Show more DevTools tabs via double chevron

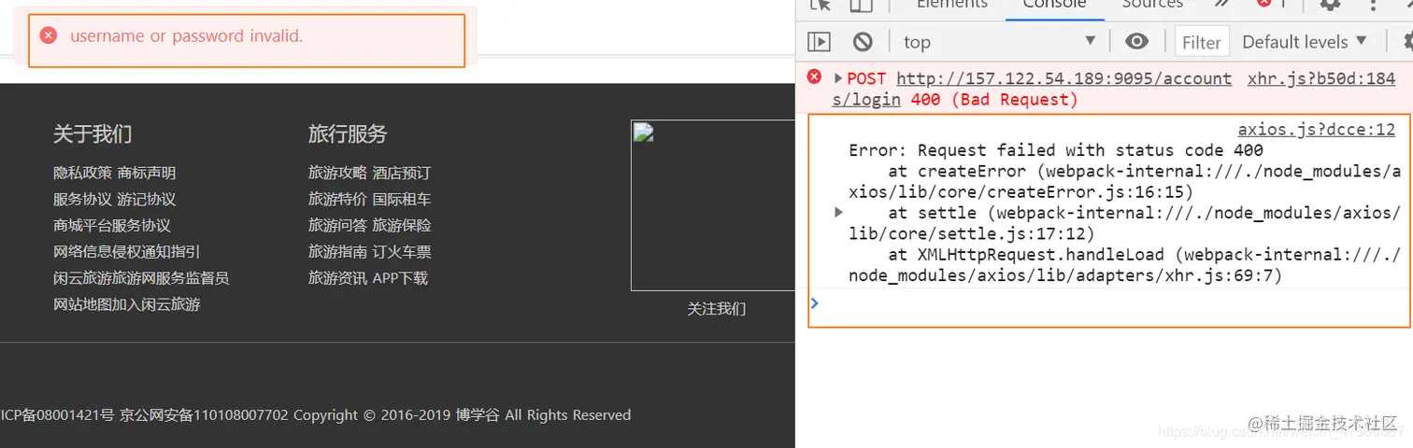tap(1220, 5)
